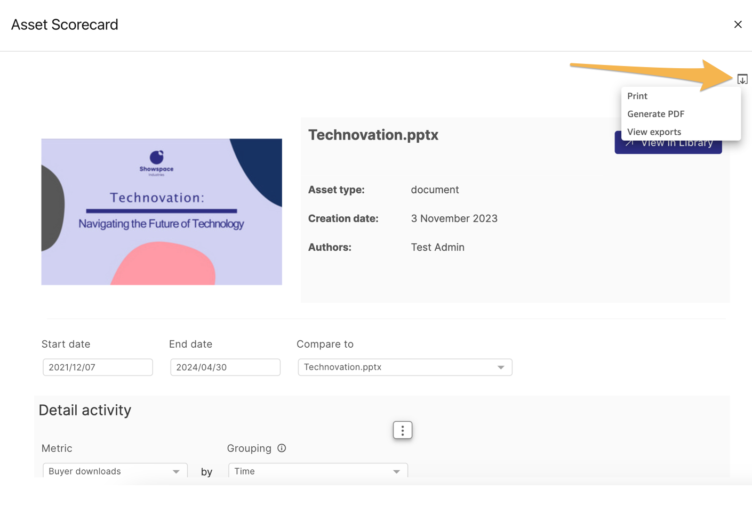
Task: Click the End date field
Action: click(225, 367)
